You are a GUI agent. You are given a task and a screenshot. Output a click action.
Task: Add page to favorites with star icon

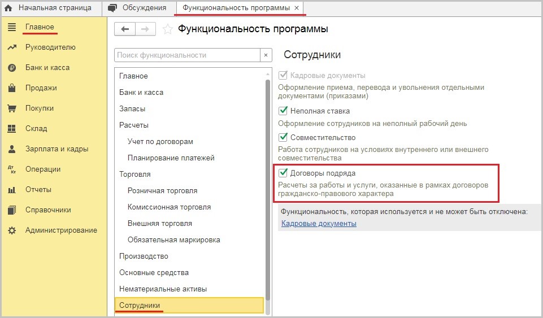pyautogui.click(x=168, y=29)
